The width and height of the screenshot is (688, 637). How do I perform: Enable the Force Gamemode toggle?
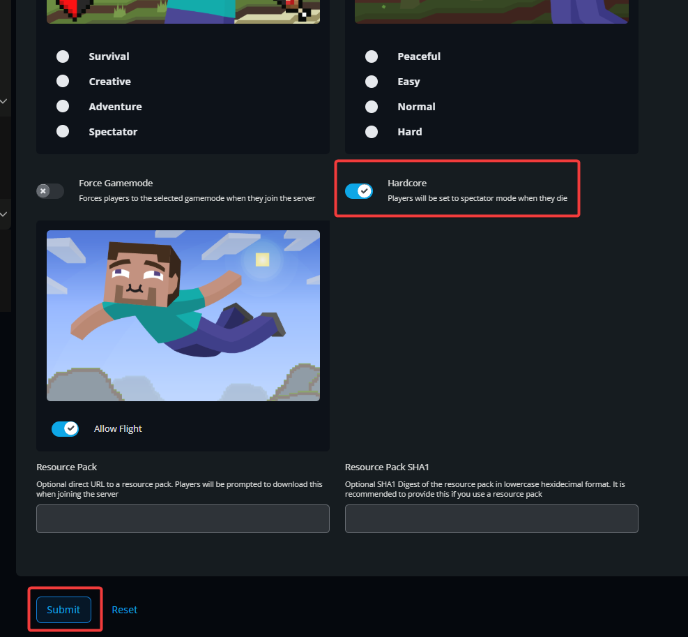pyautogui.click(x=49, y=190)
